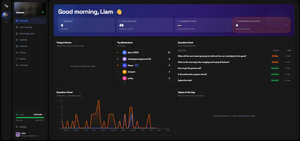The height and width of the screenshot is (141, 300).
Task: Click the Channels hash icon
Action: [17, 65]
